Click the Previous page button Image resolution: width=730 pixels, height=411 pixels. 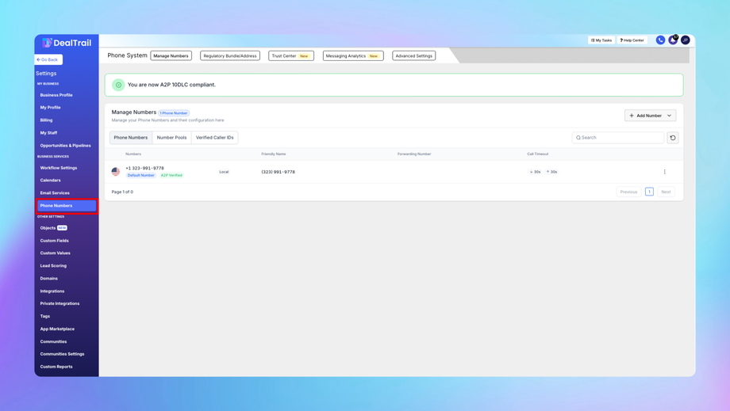coord(628,192)
